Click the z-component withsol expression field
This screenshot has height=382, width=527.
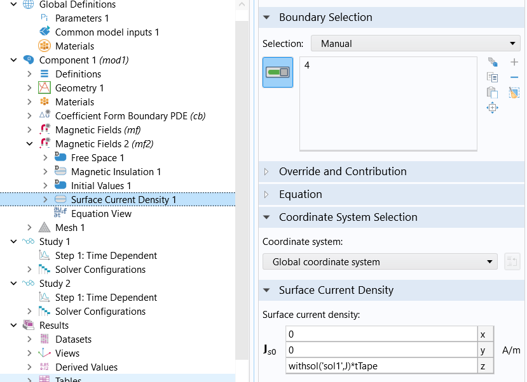(x=381, y=366)
